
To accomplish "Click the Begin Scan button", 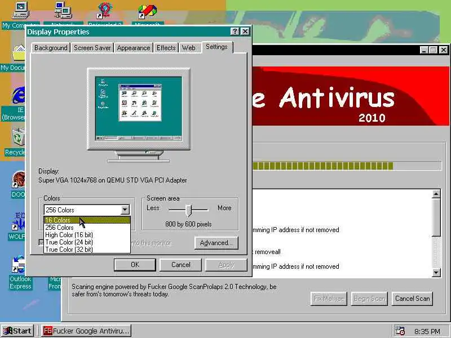I will click(369, 299).
